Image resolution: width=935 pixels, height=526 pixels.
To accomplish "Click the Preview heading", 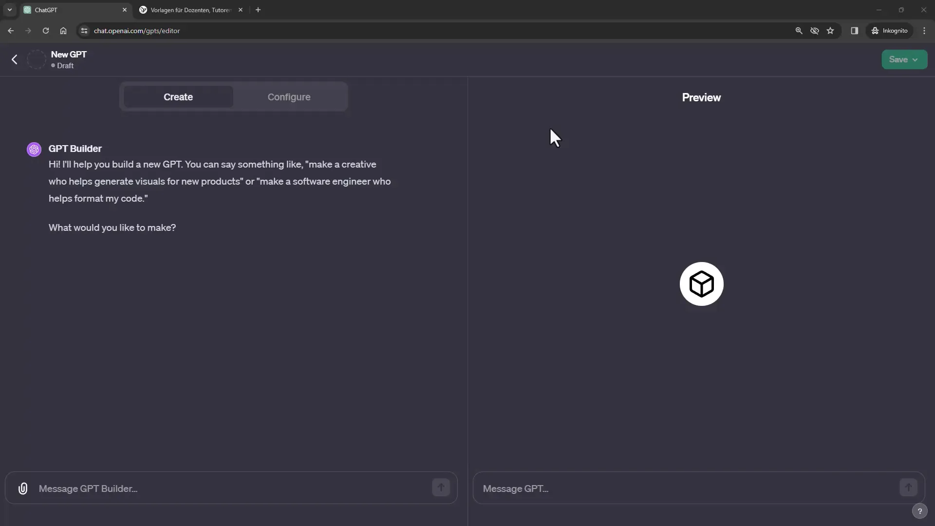I will click(x=701, y=97).
